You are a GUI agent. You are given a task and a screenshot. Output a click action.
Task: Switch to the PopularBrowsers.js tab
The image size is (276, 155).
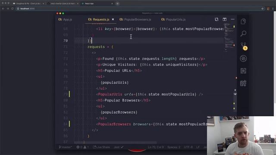click(135, 19)
